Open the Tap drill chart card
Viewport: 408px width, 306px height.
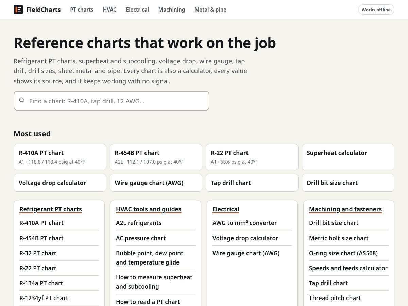coord(252,183)
